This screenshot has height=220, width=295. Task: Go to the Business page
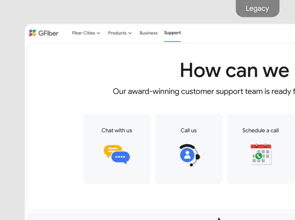[x=149, y=33]
